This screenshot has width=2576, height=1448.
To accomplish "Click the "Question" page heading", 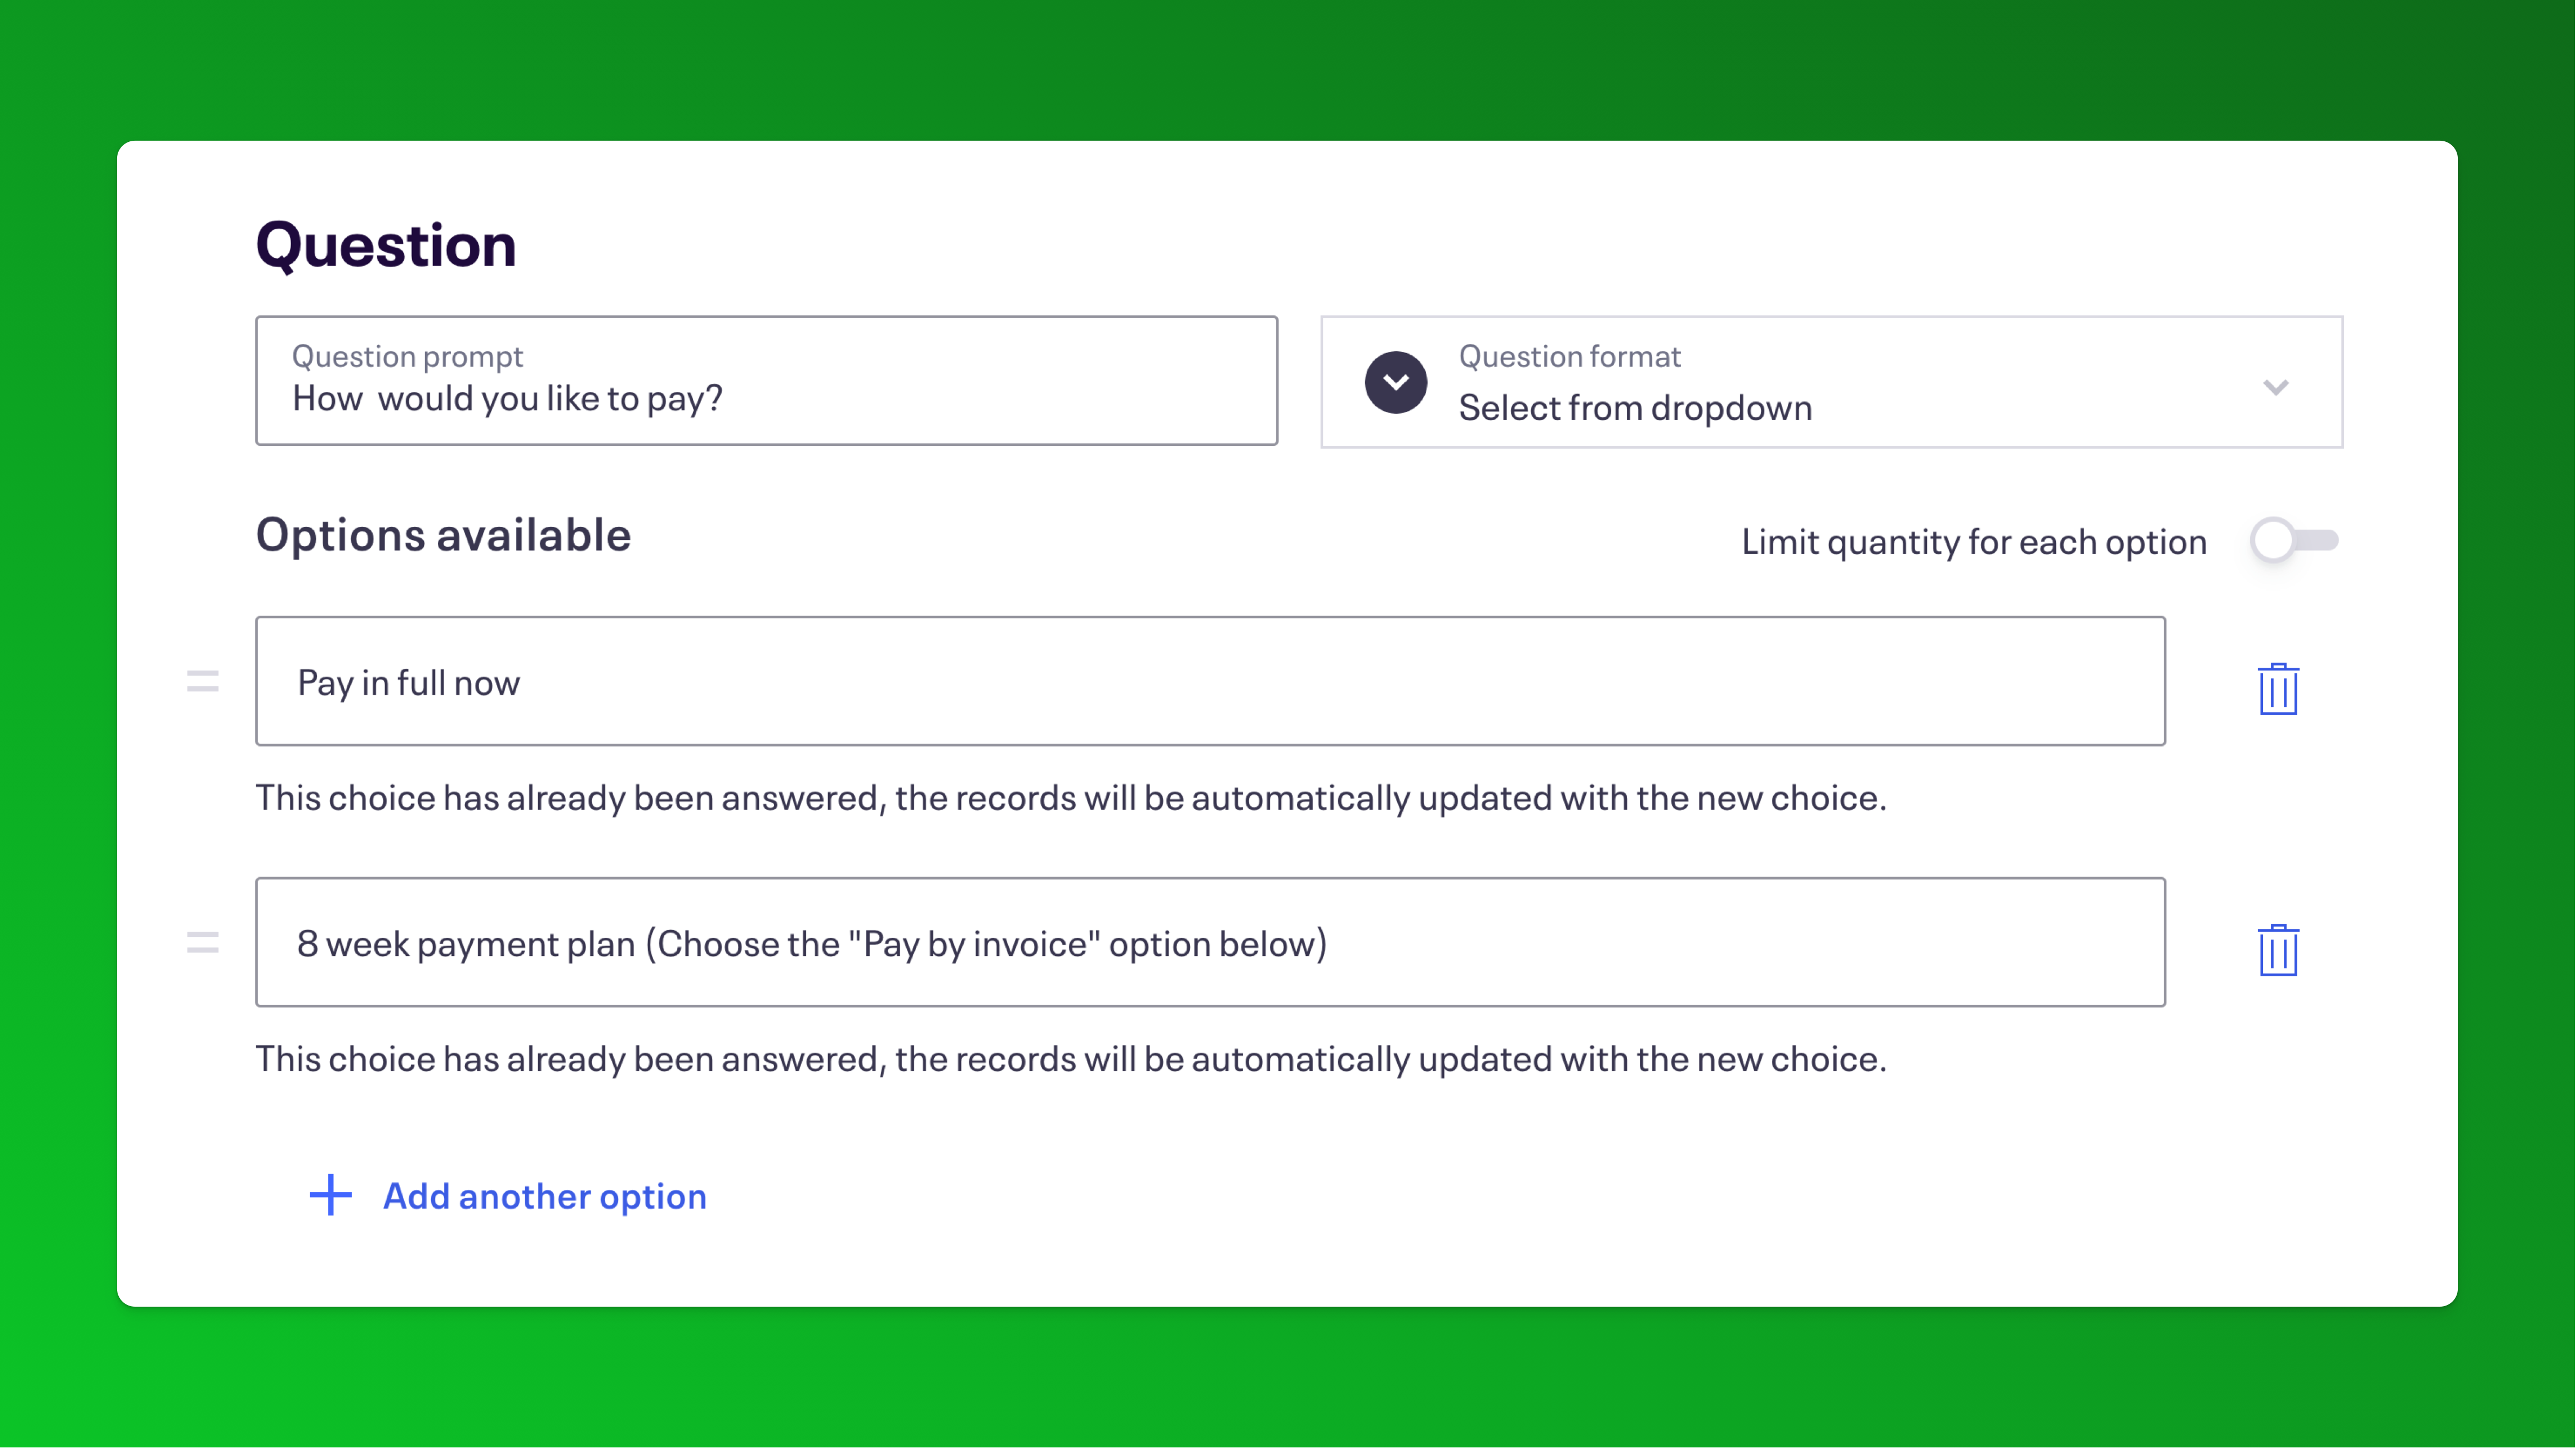I will pos(386,246).
